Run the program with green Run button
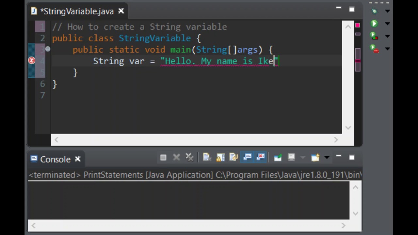The height and width of the screenshot is (235, 418). point(374,23)
